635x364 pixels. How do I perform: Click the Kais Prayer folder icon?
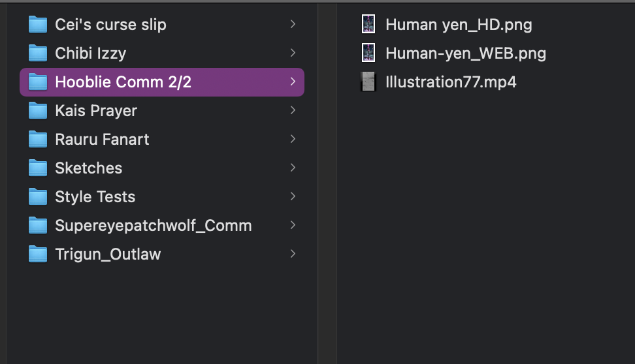[x=38, y=111]
